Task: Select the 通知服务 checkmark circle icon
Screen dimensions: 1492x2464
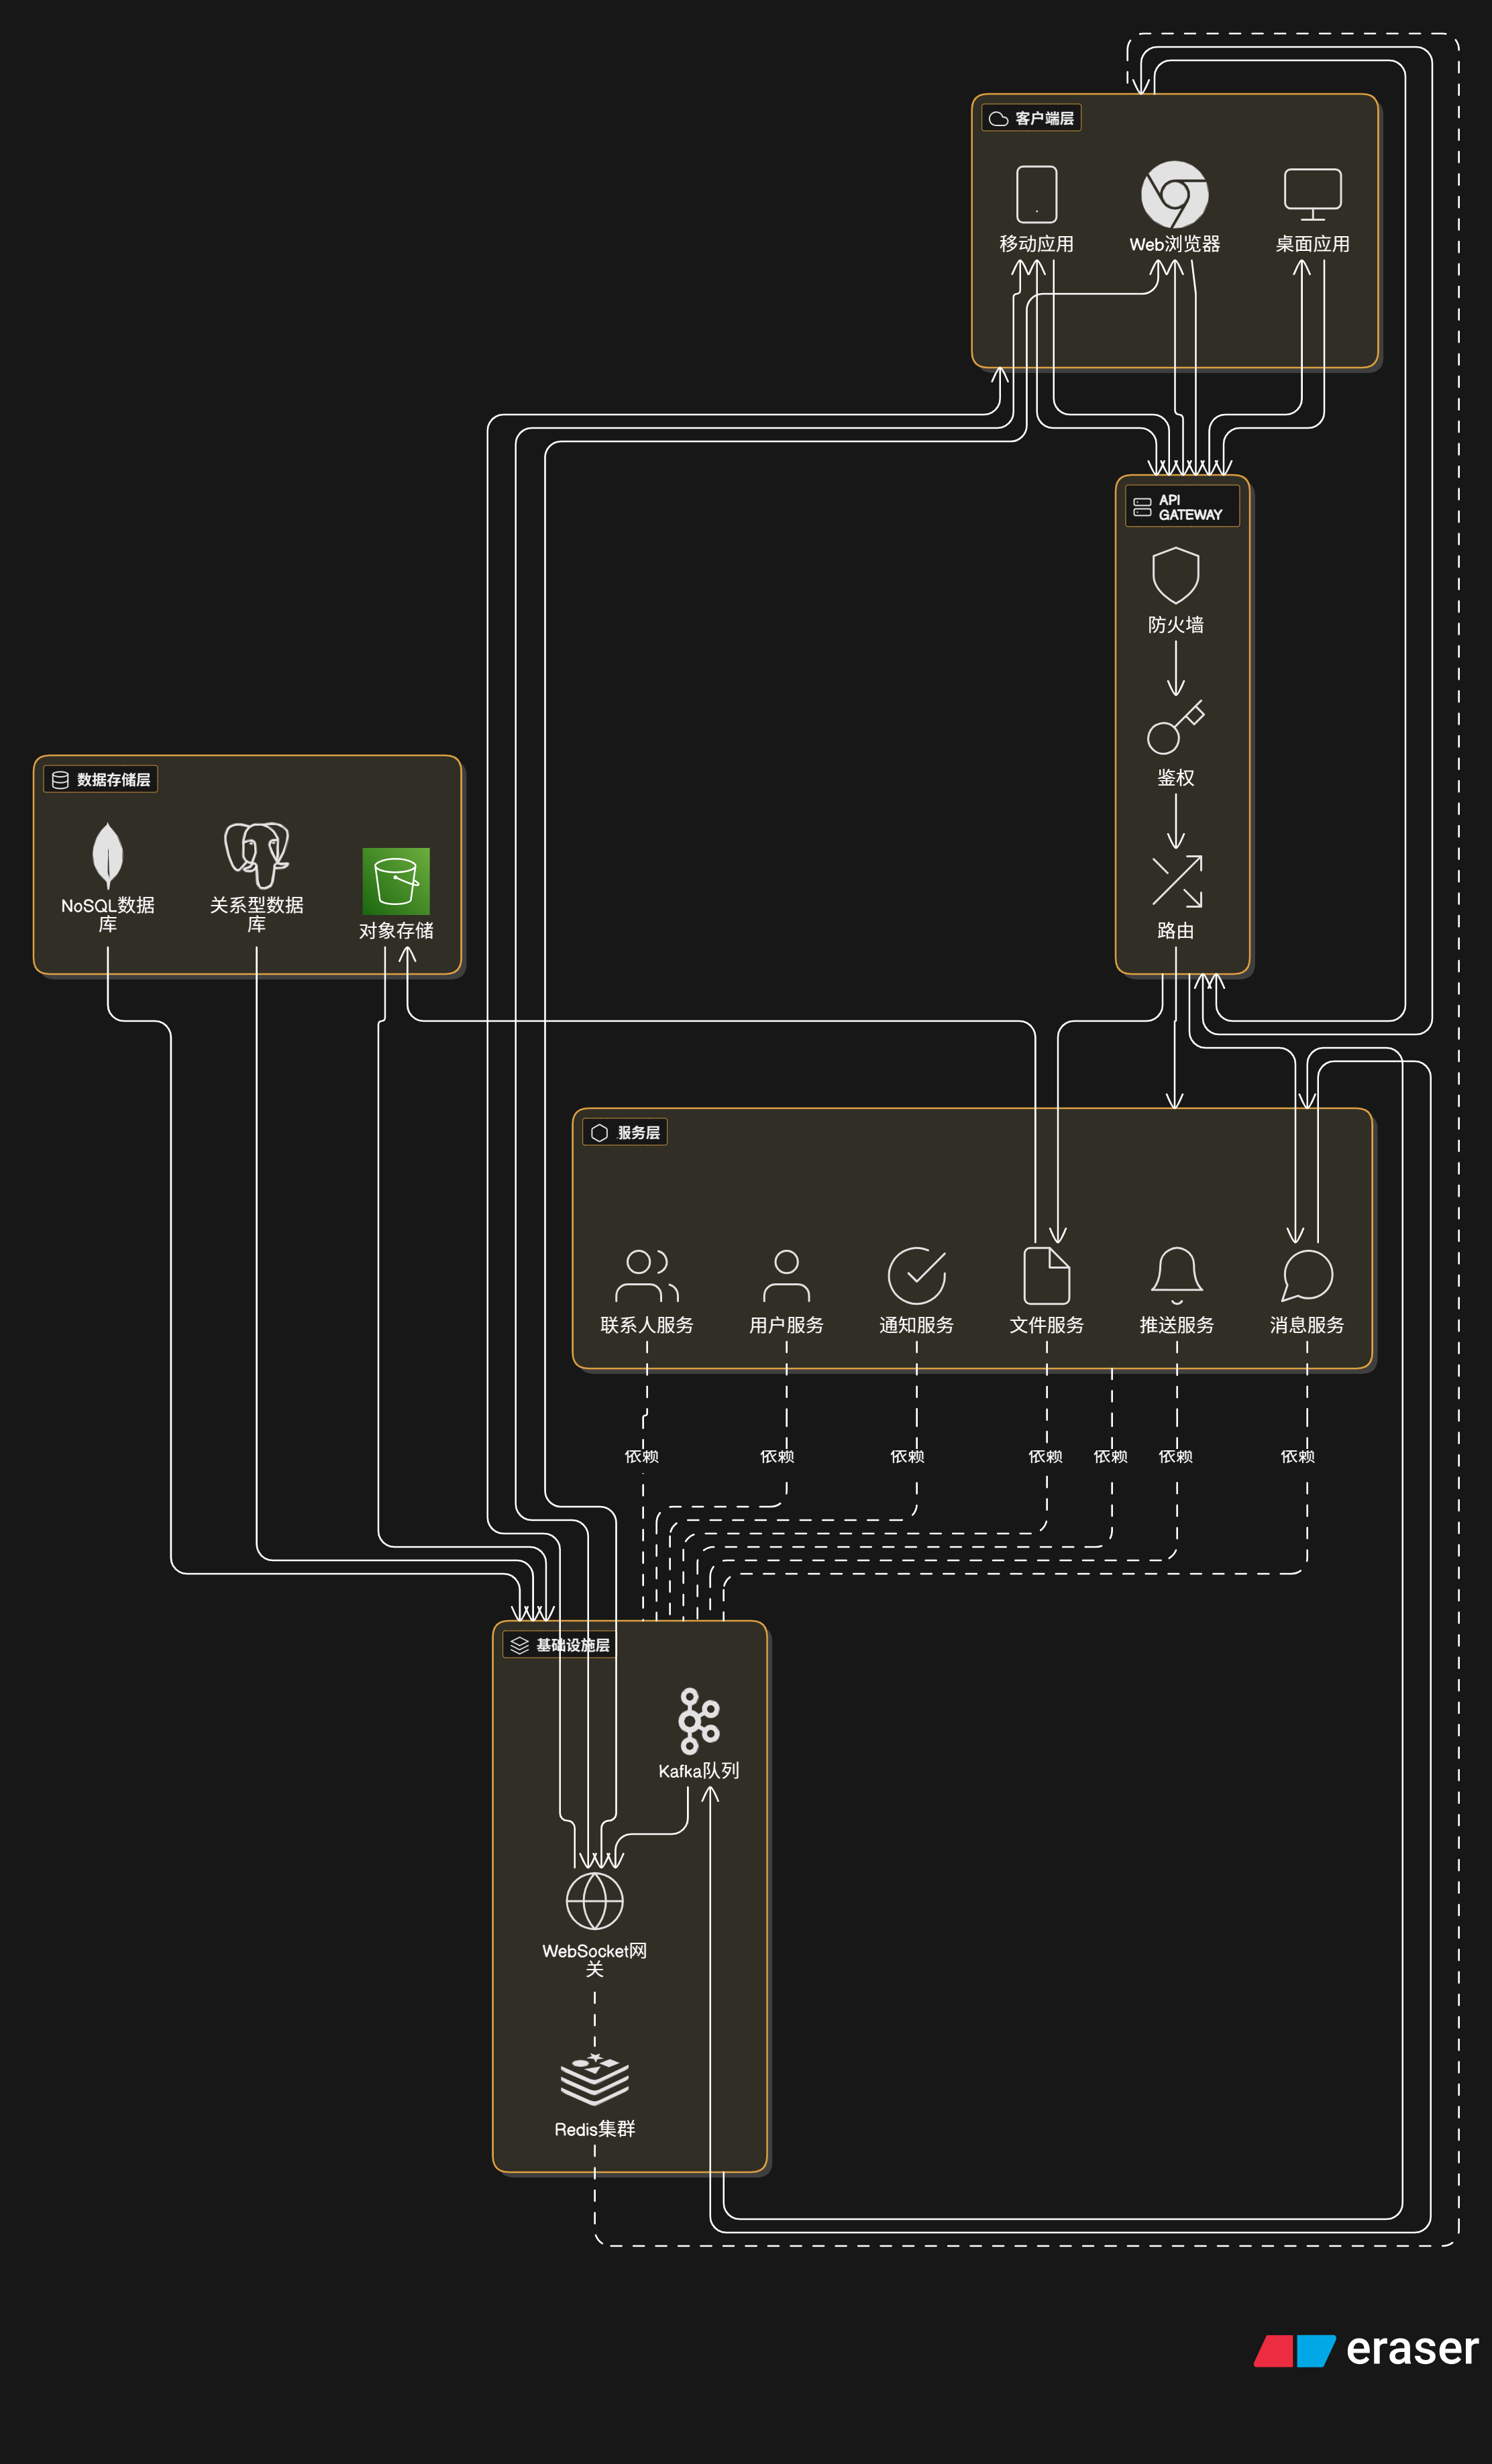Action: [x=916, y=1276]
